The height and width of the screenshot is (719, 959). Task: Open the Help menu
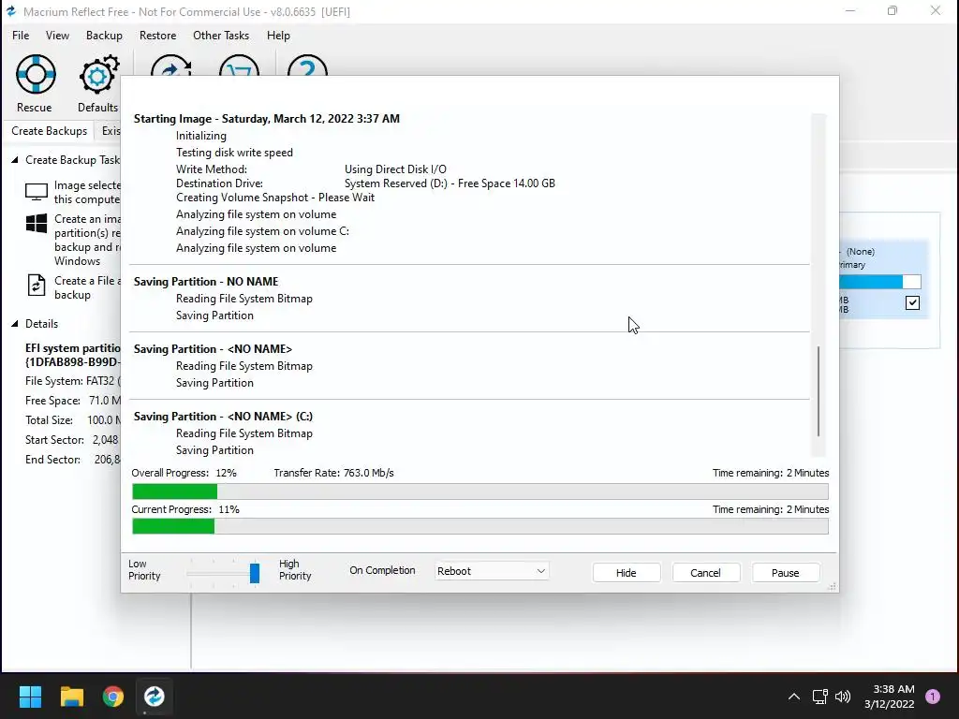click(x=278, y=36)
